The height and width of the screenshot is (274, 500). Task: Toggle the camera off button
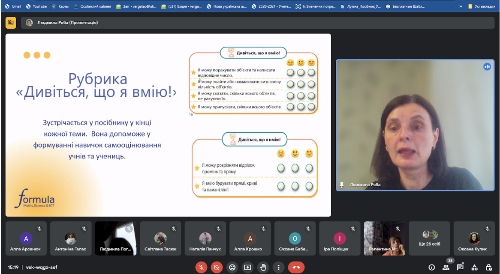[217, 267]
